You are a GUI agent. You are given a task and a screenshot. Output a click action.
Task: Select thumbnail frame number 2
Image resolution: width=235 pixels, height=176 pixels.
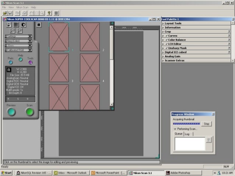pyautogui.click(x=90, y=37)
